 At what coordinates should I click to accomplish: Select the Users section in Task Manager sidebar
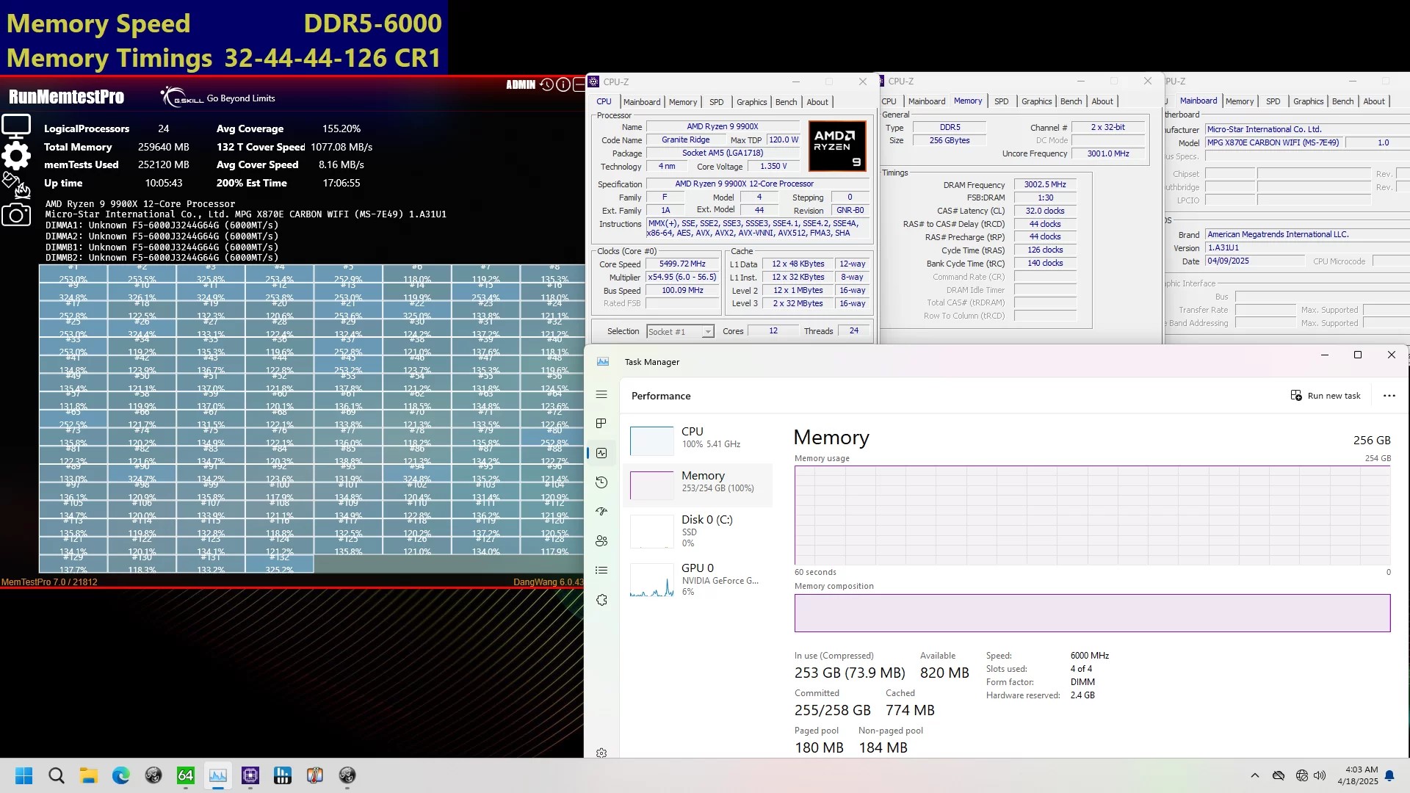click(x=601, y=540)
